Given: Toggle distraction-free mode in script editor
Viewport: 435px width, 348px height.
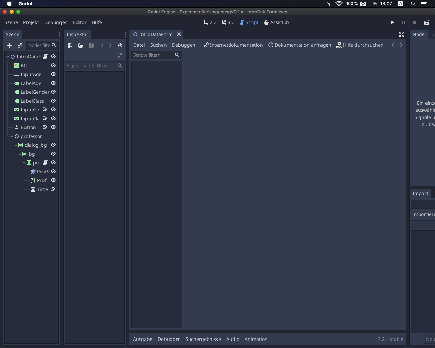Looking at the screenshot, I should (x=402, y=34).
